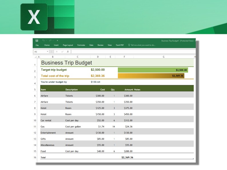Viewport: 227px width, 170px height.
Task: Select column C header
Action: pyautogui.click(x=77, y=57)
